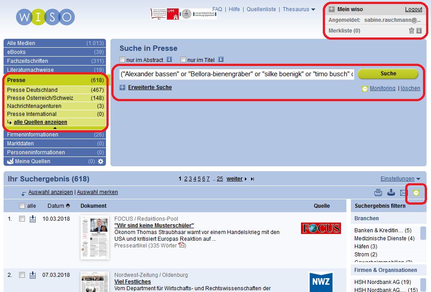Enable nur im Abstract checkbox
This screenshot has width=431, height=292.
tap(122, 59)
